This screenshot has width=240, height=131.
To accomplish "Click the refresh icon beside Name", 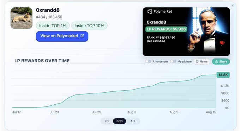I will [x=197, y=61].
